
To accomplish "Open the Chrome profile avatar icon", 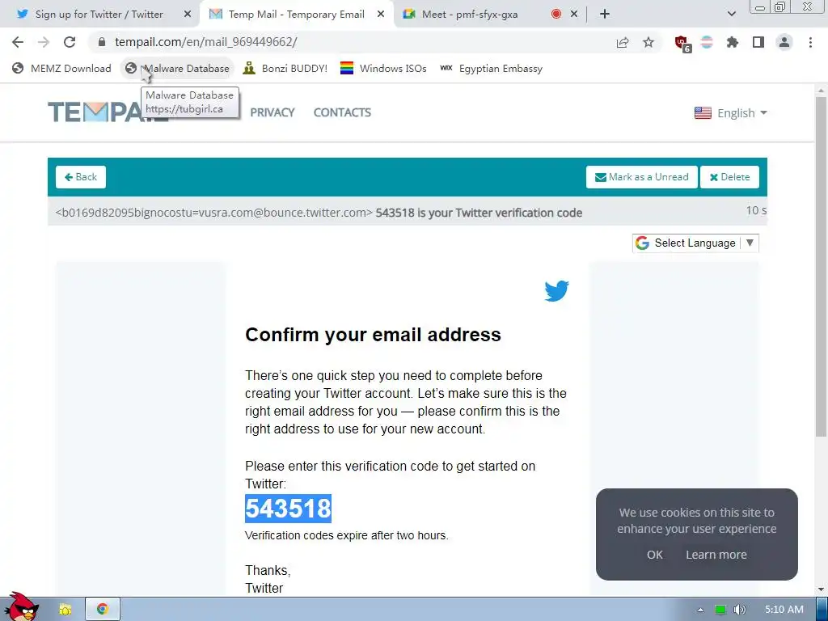I will tap(784, 42).
